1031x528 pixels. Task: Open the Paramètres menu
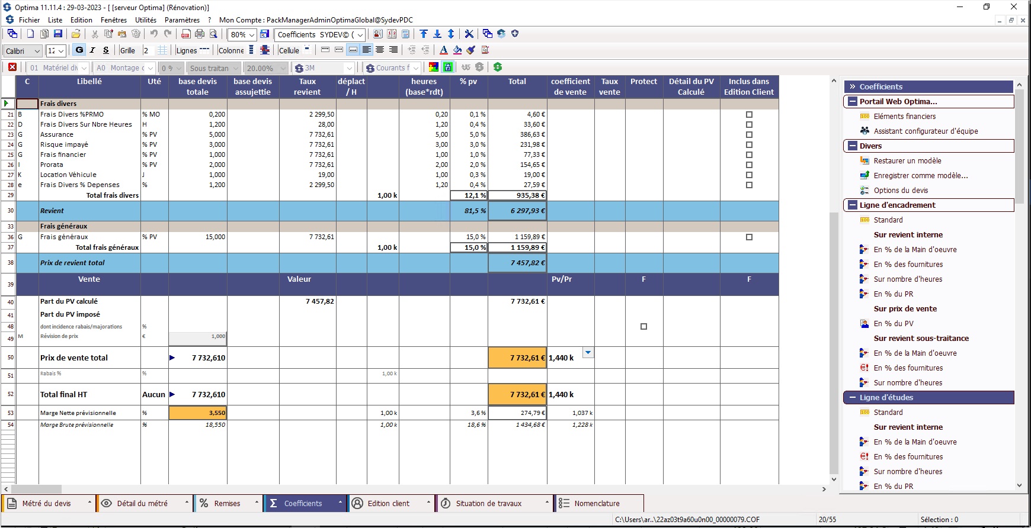(182, 20)
